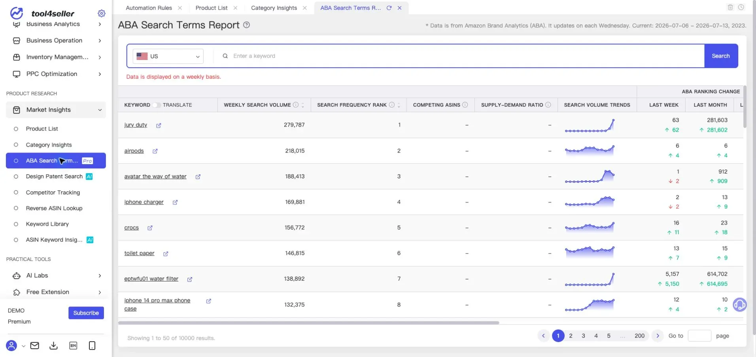The image size is (756, 357).
Task: Open external link icon for iphone 14 pro max phone case
Action: click(209, 301)
